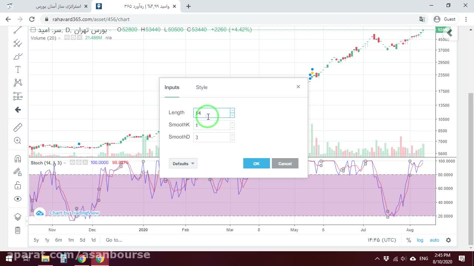Toggle percent scale mode
This screenshot has height=266, width=474.
[408, 240]
